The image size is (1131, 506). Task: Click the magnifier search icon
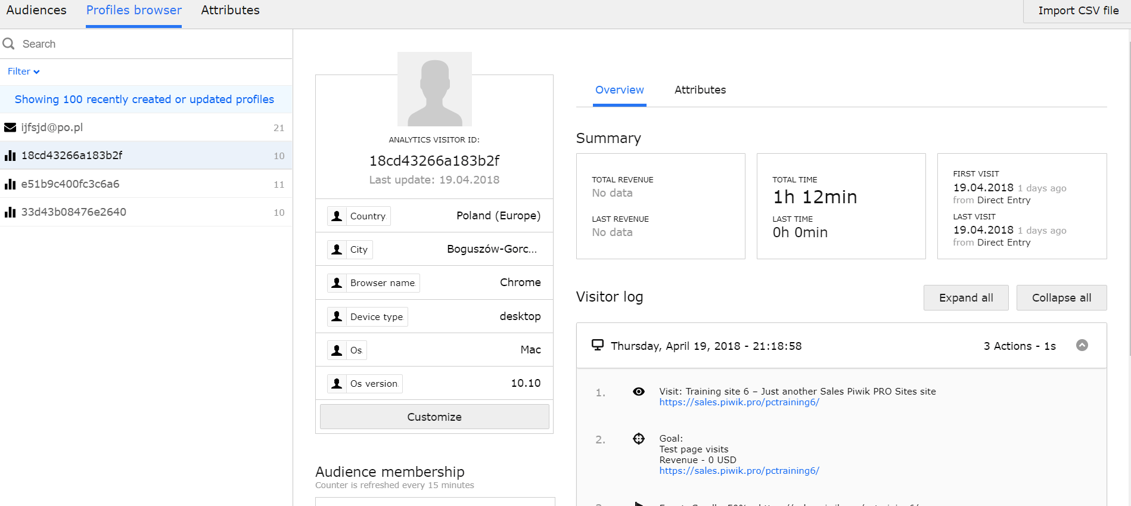point(9,44)
